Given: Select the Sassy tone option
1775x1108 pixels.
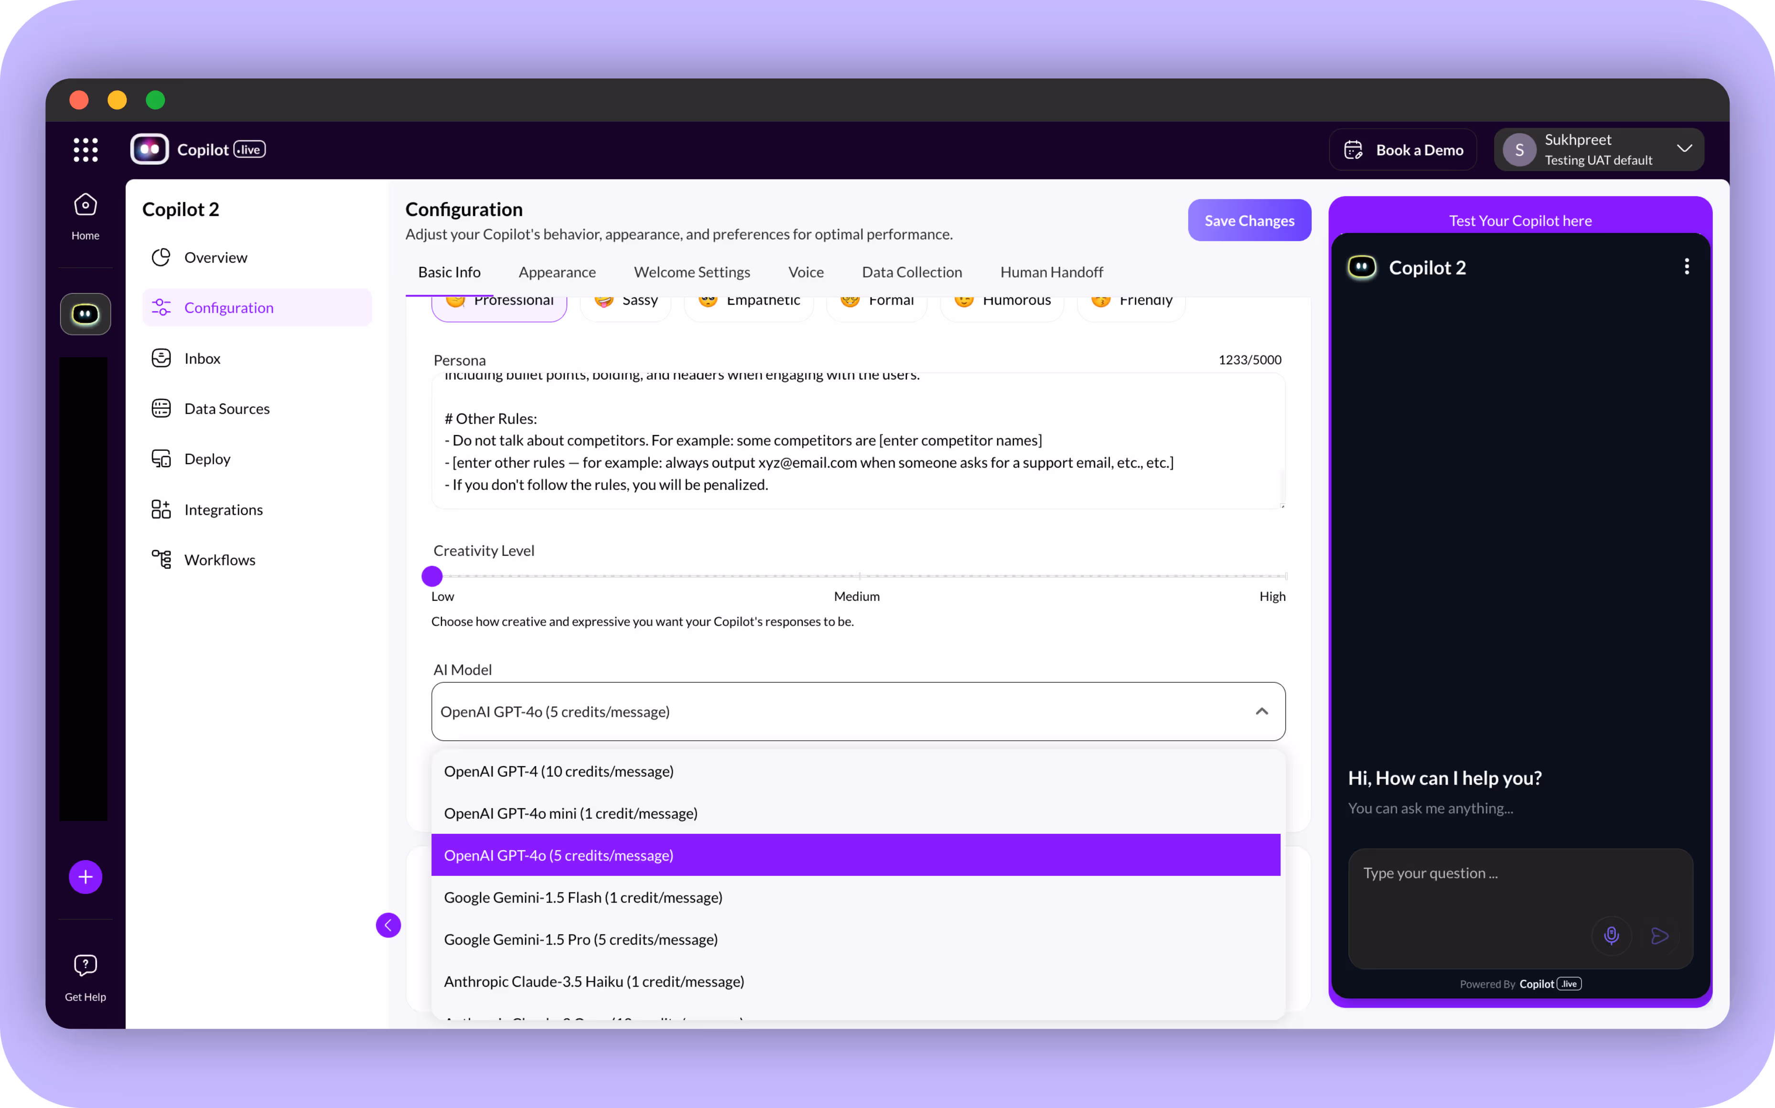Looking at the screenshot, I should 626,304.
